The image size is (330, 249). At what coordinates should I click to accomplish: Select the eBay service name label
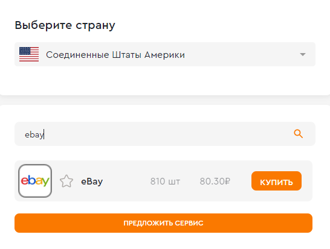[92, 181]
